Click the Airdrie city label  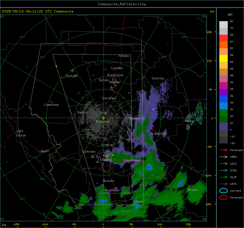coord(107,145)
